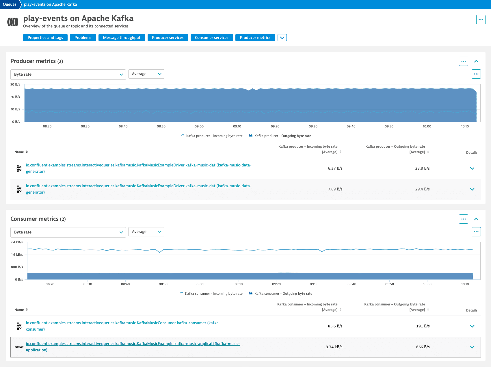491x367 pixels.
Task: Open KafkaMusicExample kafka-music-application link
Action: tap(133, 347)
